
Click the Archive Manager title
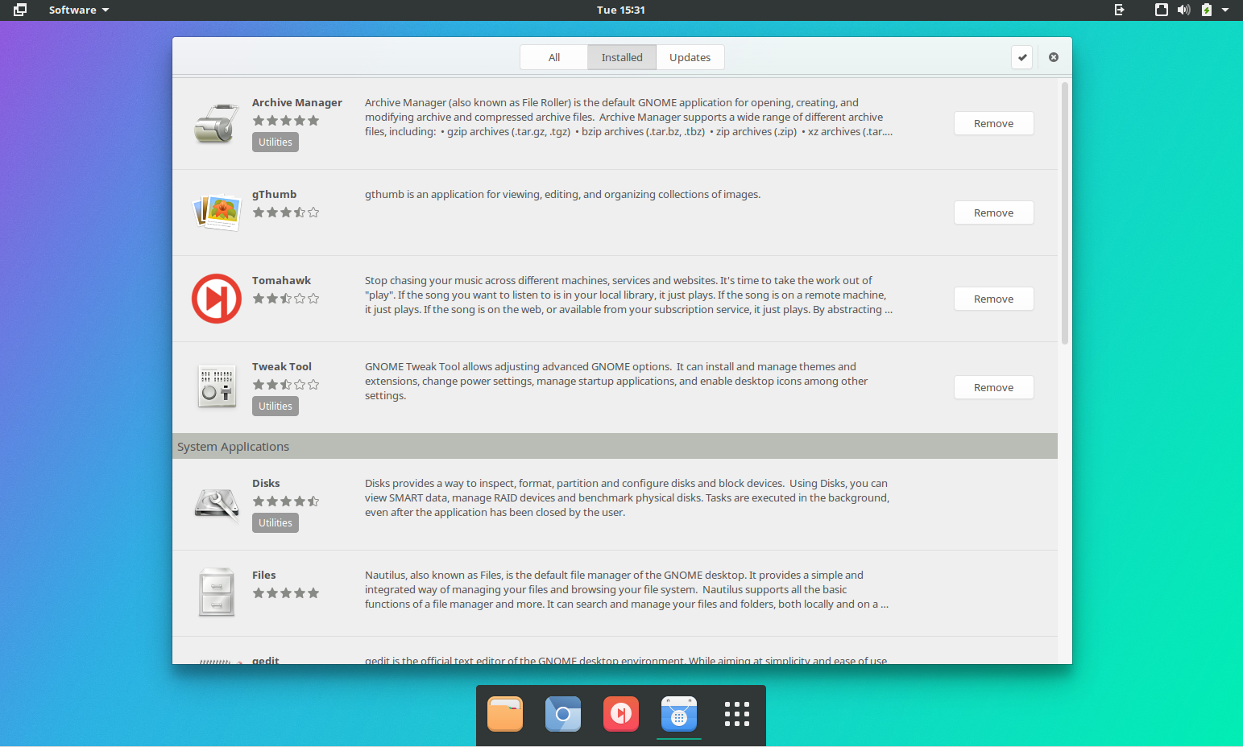point(297,102)
